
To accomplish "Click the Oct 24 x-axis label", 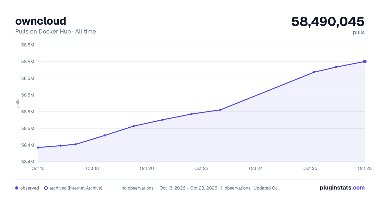I will click(256, 168).
